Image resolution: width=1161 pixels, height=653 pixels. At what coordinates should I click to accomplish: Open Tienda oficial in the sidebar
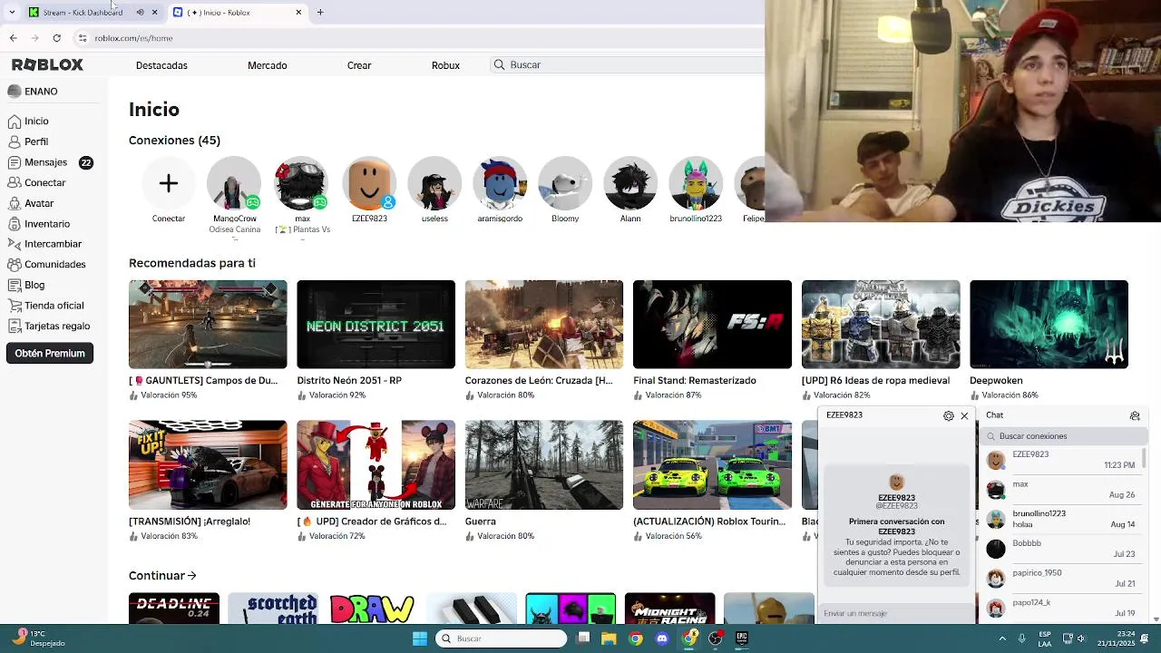click(x=45, y=306)
